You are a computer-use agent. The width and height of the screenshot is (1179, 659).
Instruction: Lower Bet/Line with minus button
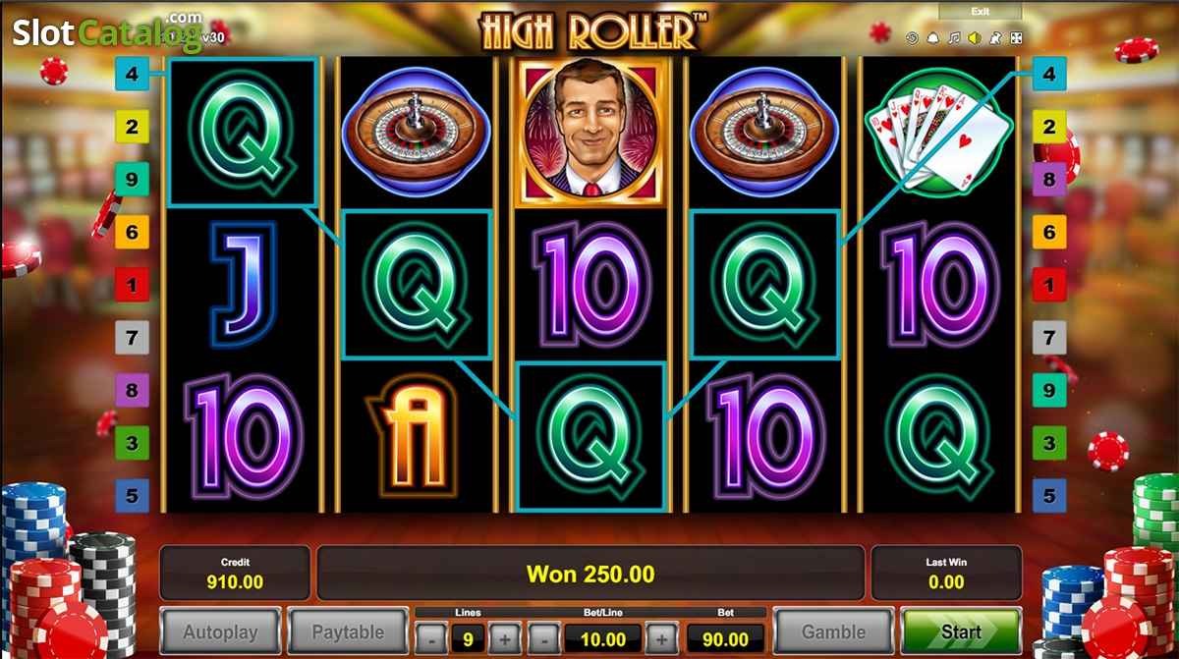click(542, 638)
